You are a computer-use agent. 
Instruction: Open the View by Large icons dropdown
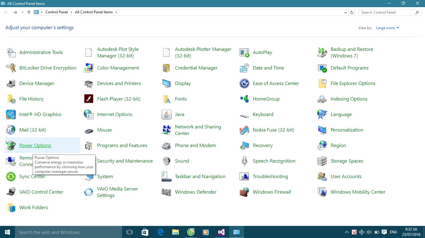(x=387, y=28)
